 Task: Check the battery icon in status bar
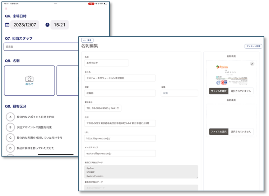(x=106, y=4)
